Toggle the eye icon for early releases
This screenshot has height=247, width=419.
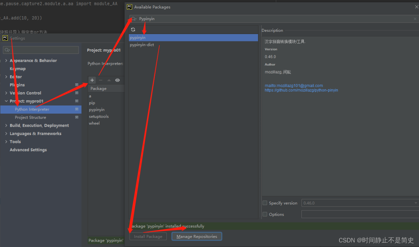coord(117,80)
